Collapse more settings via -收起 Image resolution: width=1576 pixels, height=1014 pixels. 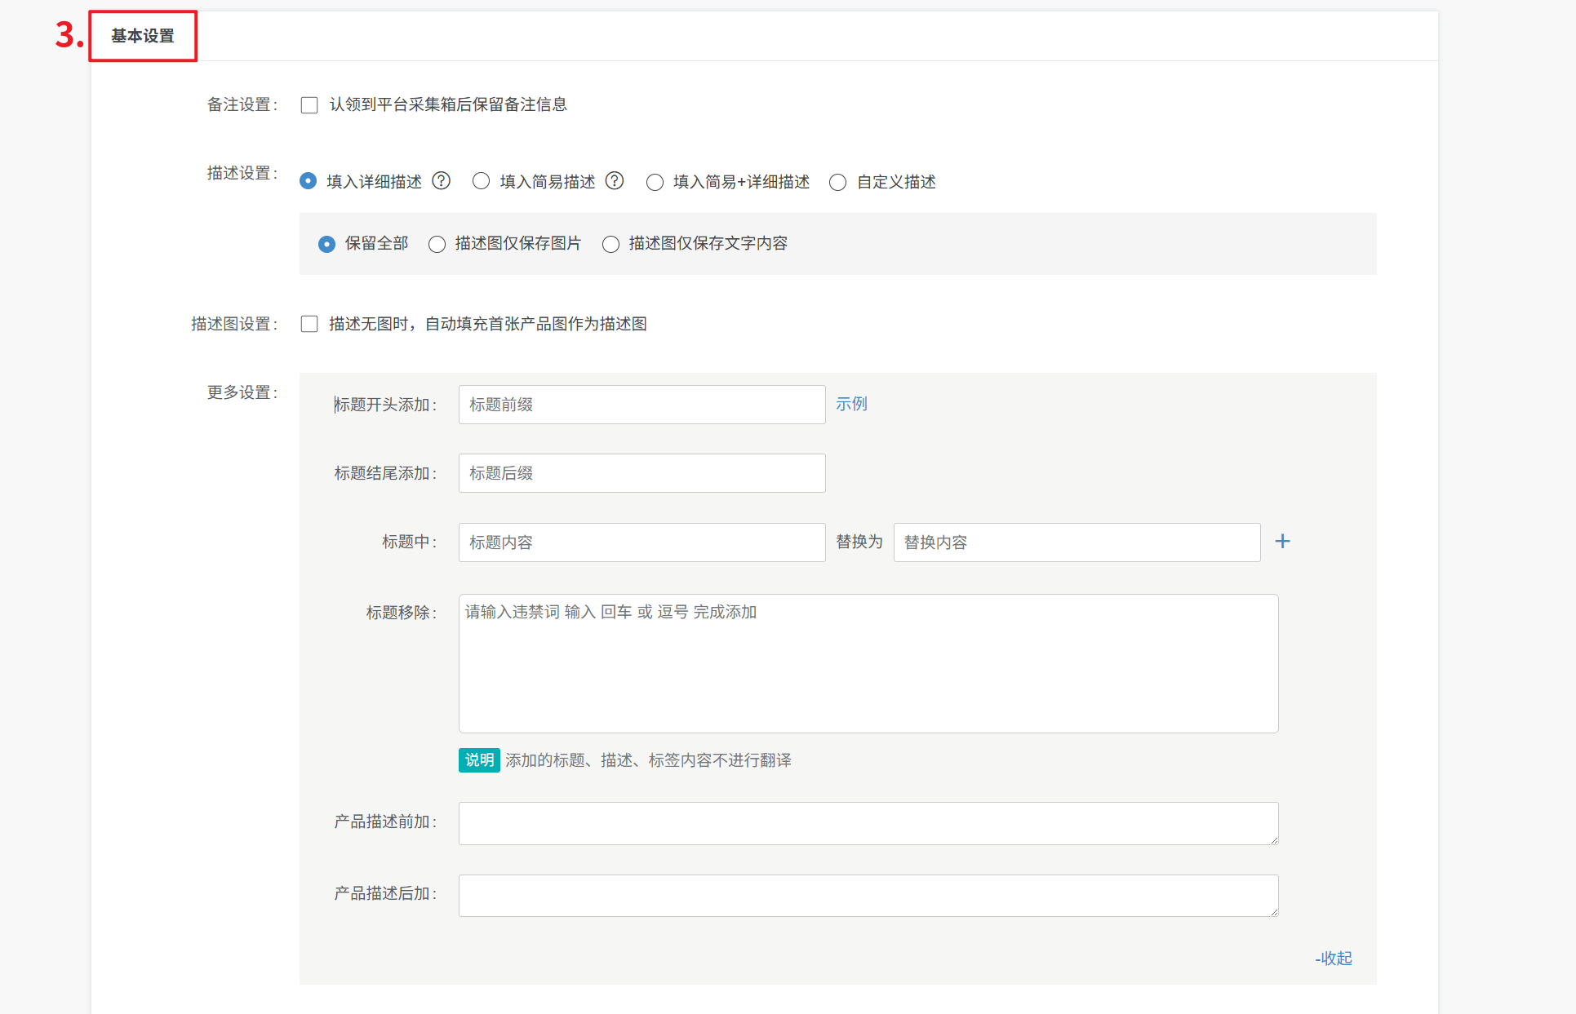point(1334,959)
